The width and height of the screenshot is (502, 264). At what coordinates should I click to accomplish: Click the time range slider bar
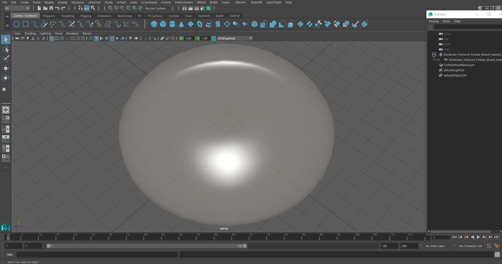146,246
